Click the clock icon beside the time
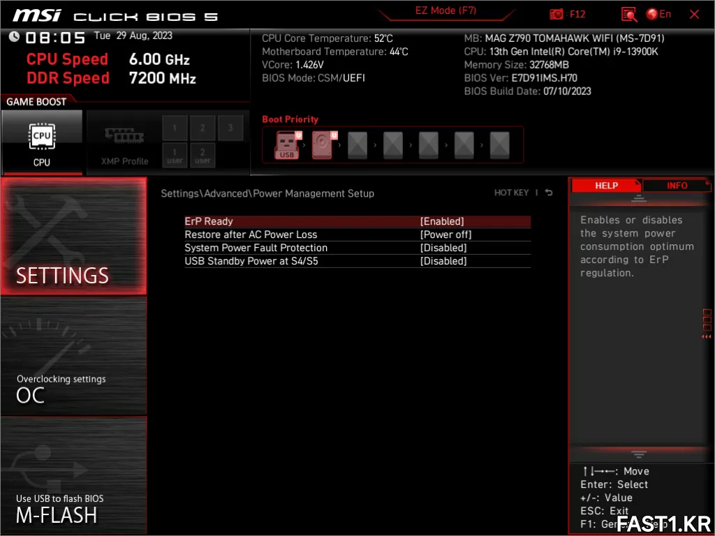715x536 pixels. [x=14, y=36]
